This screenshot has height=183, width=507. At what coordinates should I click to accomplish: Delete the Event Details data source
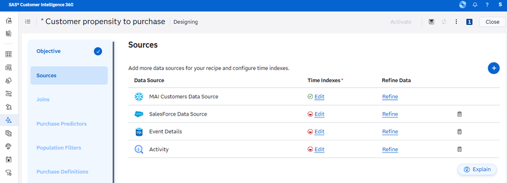pyautogui.click(x=459, y=131)
